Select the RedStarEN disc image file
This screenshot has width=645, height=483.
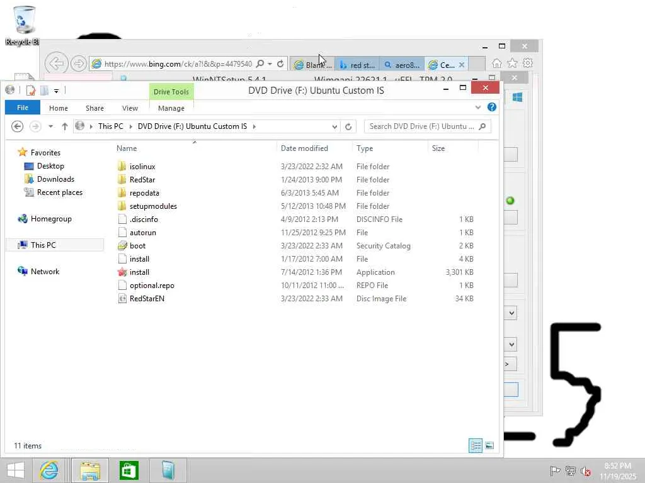[x=147, y=299]
